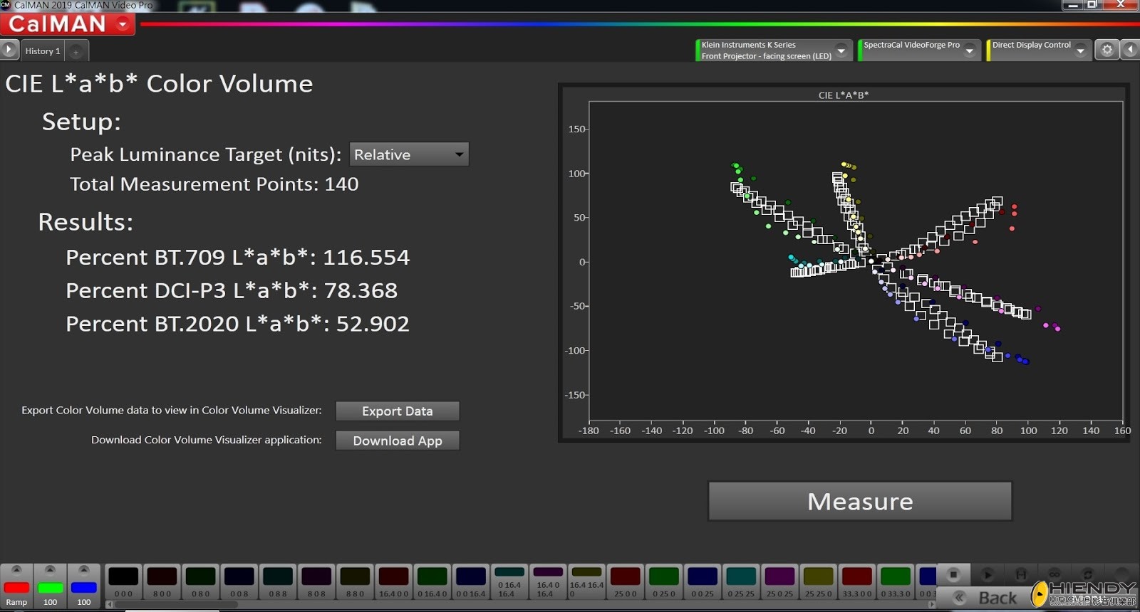Select the 25 0 0 red pattern swatch
Viewport: 1140px width, 612px height.
(x=626, y=581)
